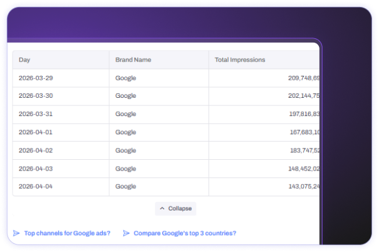Select the 2026-03-29 date cell
Viewport: 379px width, 252px height.
(x=36, y=78)
